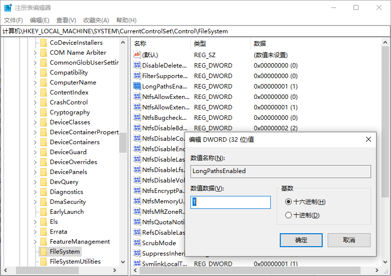Click the FileSystem folder icon in tree
The image size is (391, 276).
tap(43, 252)
